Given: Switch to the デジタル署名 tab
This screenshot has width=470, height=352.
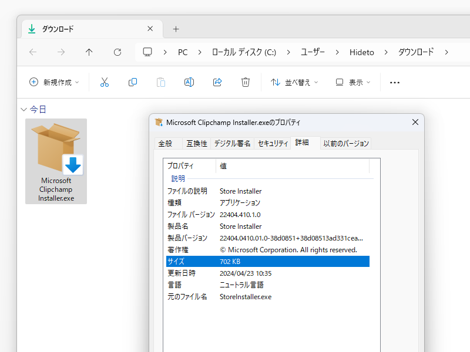Looking at the screenshot, I should [x=231, y=143].
